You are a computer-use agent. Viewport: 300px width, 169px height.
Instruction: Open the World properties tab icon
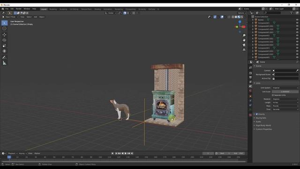coord(250,91)
